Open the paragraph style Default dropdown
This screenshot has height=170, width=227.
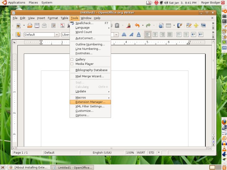click(57, 35)
